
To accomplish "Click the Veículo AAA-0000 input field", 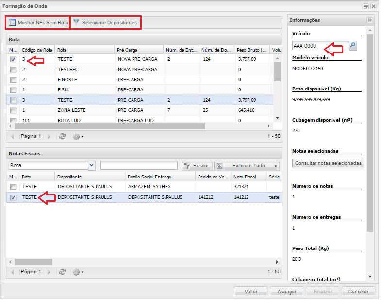I will pyautogui.click(x=321, y=46).
